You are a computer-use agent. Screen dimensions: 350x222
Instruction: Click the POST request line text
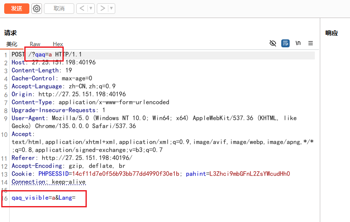pyautogui.click(x=47, y=54)
